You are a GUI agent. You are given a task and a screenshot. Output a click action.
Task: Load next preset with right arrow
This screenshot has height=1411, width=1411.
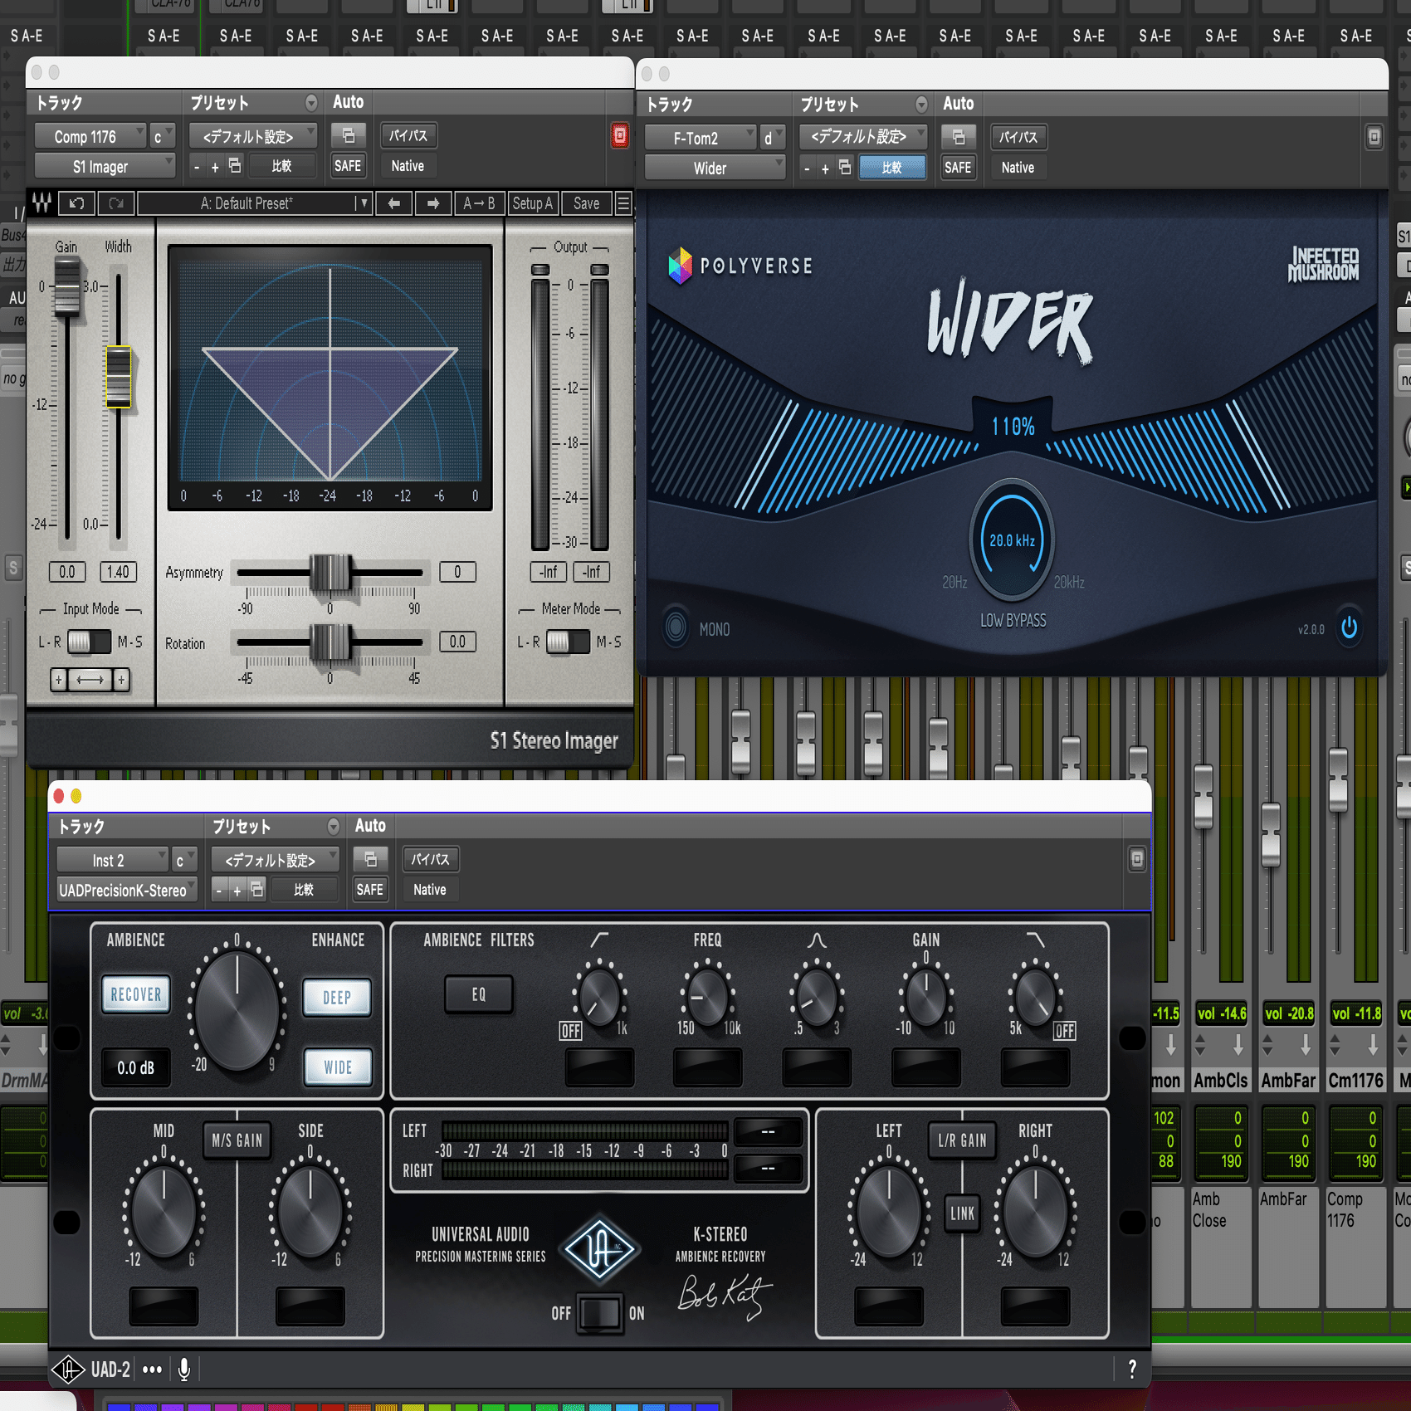click(433, 203)
